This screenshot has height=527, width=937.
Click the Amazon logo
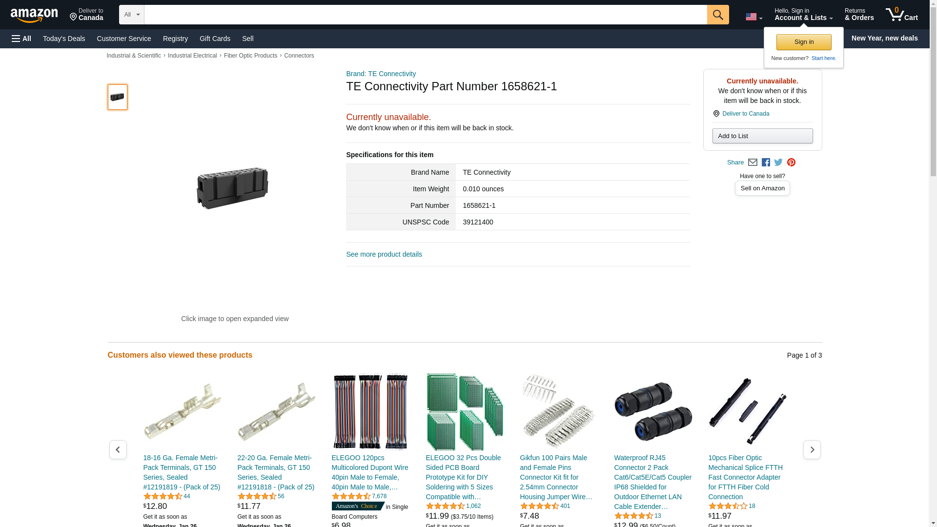tap(34, 15)
